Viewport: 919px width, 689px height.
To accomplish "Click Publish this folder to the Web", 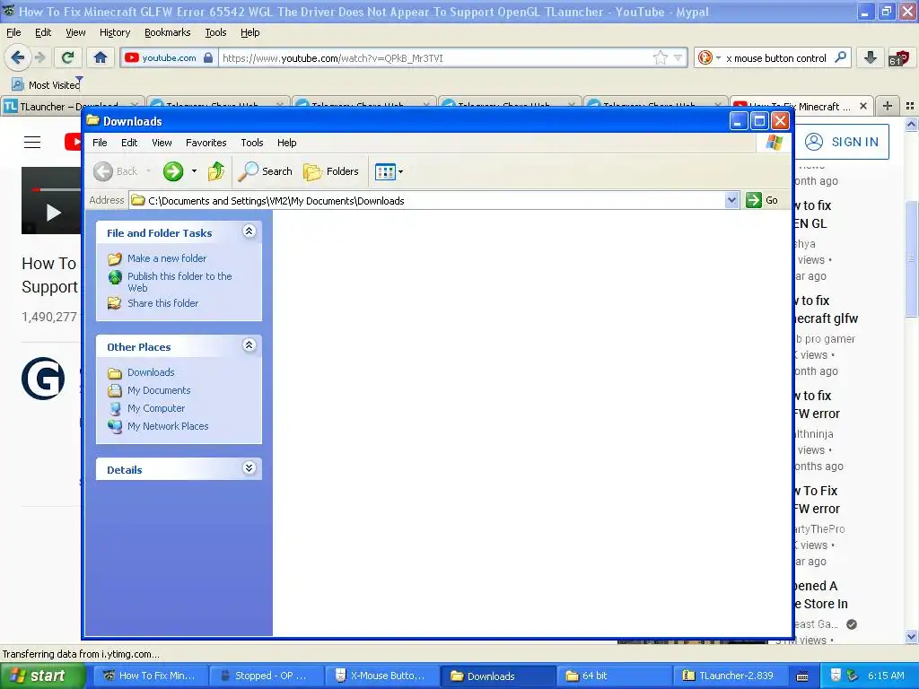I will [179, 282].
